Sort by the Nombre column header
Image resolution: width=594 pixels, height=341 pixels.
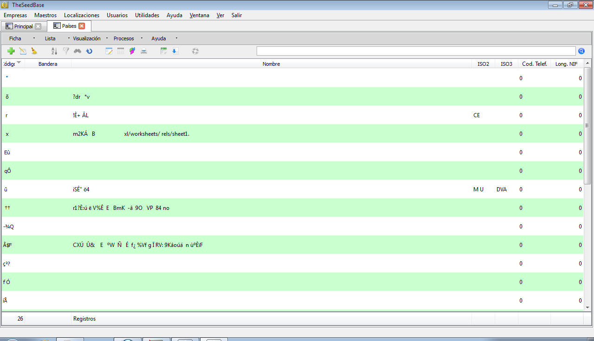click(271, 64)
